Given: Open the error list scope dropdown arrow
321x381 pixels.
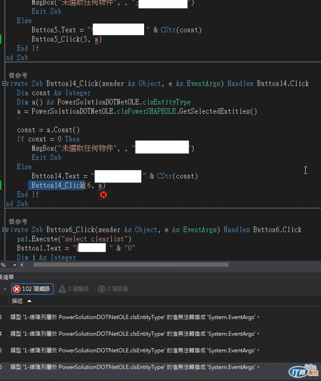Looking at the screenshot, I should (5, 289).
